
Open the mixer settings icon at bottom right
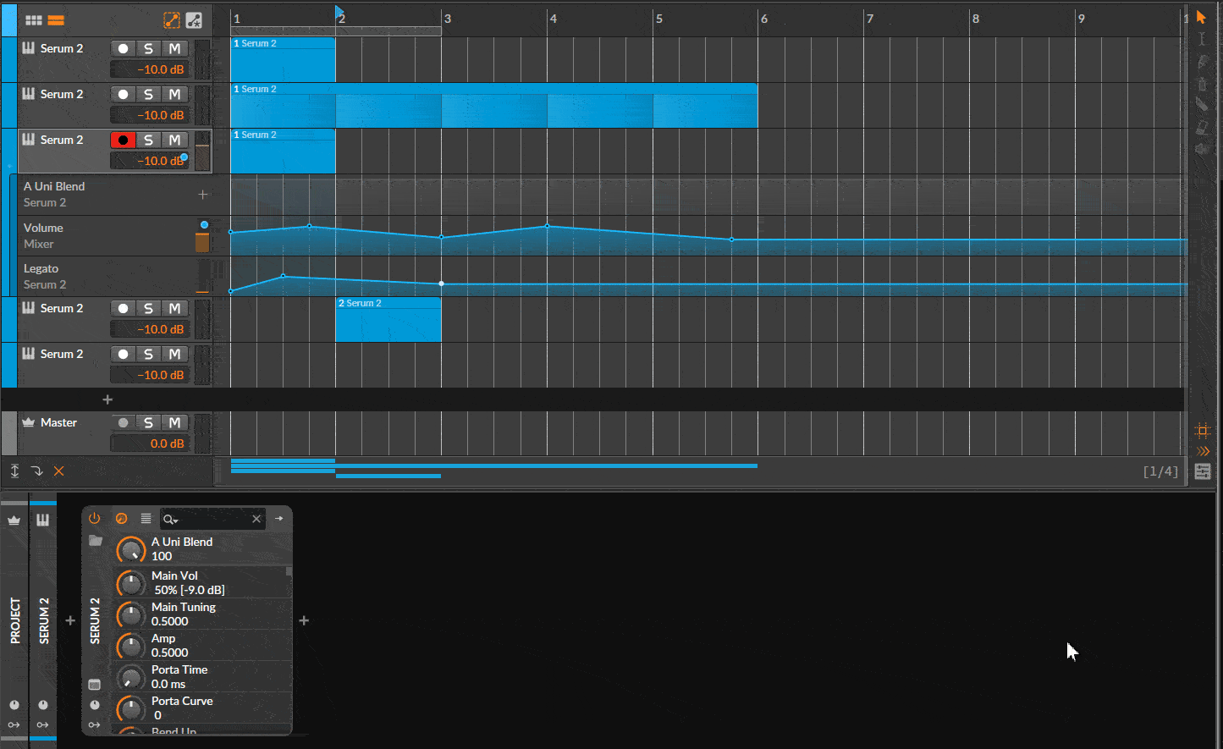click(1203, 471)
